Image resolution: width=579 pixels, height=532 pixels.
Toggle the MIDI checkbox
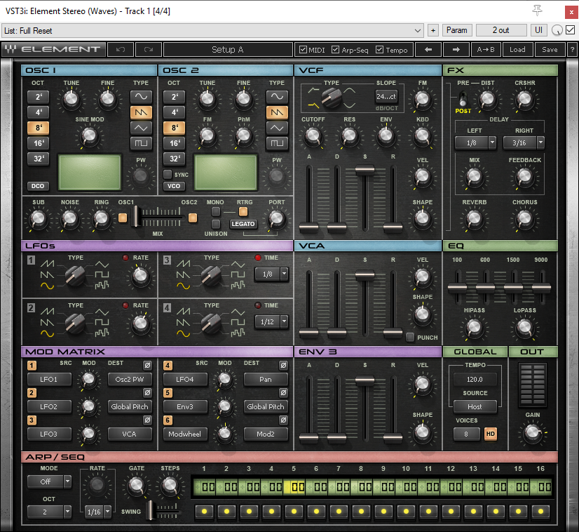pyautogui.click(x=303, y=50)
